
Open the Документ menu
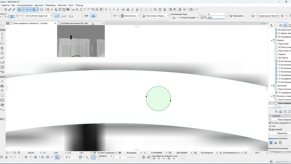(x=39, y=5)
